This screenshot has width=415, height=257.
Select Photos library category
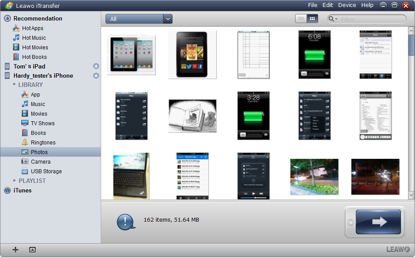[x=50, y=152]
